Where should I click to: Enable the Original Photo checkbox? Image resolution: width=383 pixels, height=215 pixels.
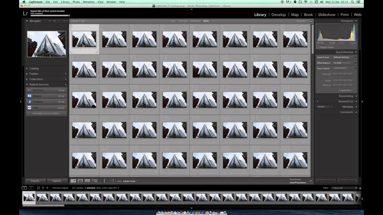pos(318,47)
